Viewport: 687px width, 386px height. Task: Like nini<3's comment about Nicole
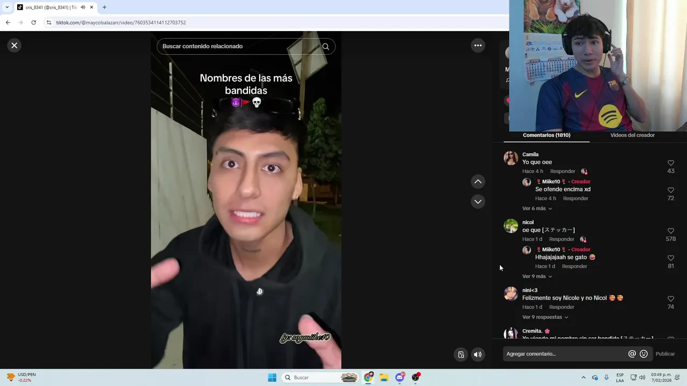[670, 299]
